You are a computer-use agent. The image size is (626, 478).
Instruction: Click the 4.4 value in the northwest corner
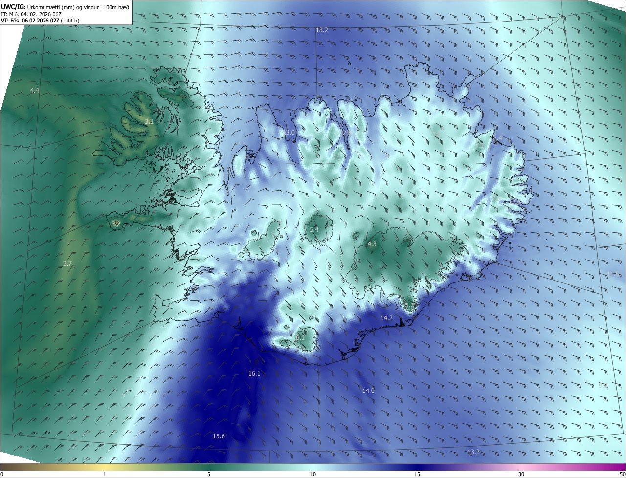(x=34, y=91)
